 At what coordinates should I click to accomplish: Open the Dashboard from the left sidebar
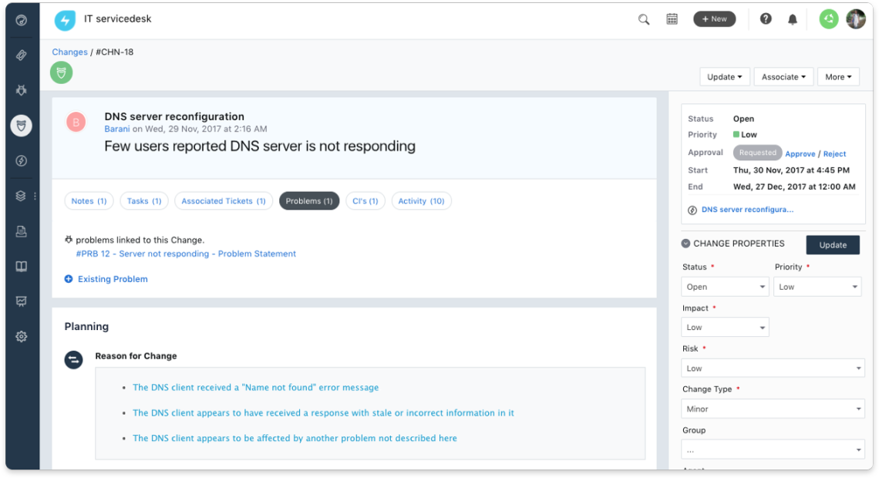(21, 20)
